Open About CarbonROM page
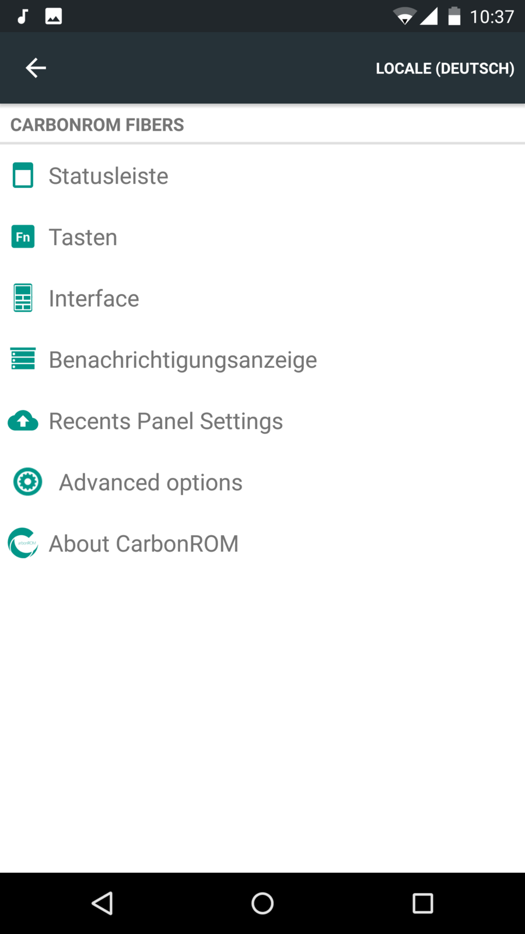Screen dimensions: 525x934 pyautogui.click(x=143, y=544)
